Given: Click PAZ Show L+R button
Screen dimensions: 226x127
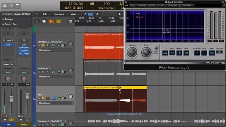Looking at the screenshot, I should pyautogui.click(x=186, y=53).
